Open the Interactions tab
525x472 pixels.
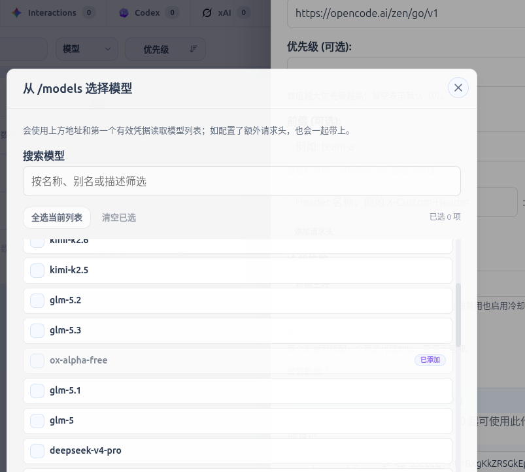pyautogui.click(x=54, y=12)
